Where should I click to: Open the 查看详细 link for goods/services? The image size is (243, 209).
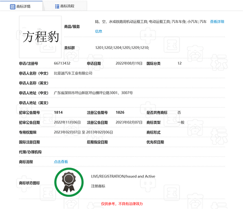click(x=217, y=22)
